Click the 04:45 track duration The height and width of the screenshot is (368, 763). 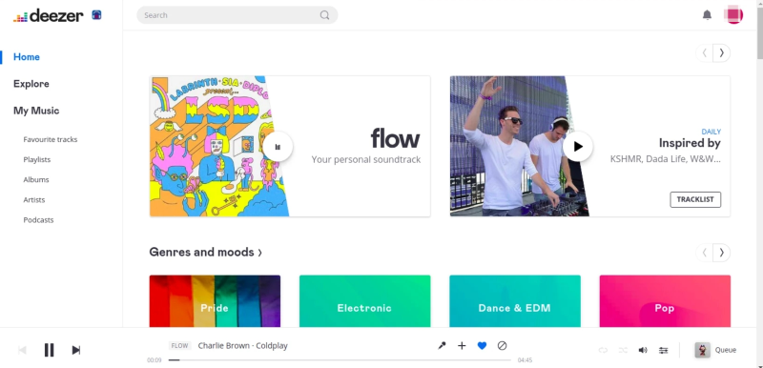[525, 360]
